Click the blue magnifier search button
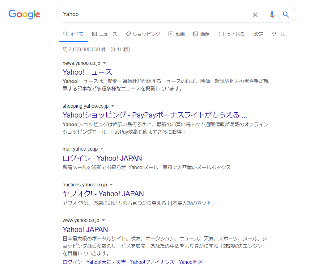310x266 pixels. click(x=286, y=15)
